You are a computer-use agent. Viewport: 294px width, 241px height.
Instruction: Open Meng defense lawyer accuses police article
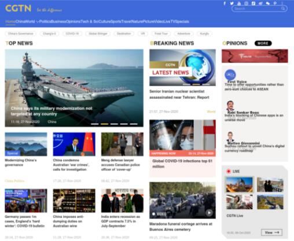coord(120,165)
